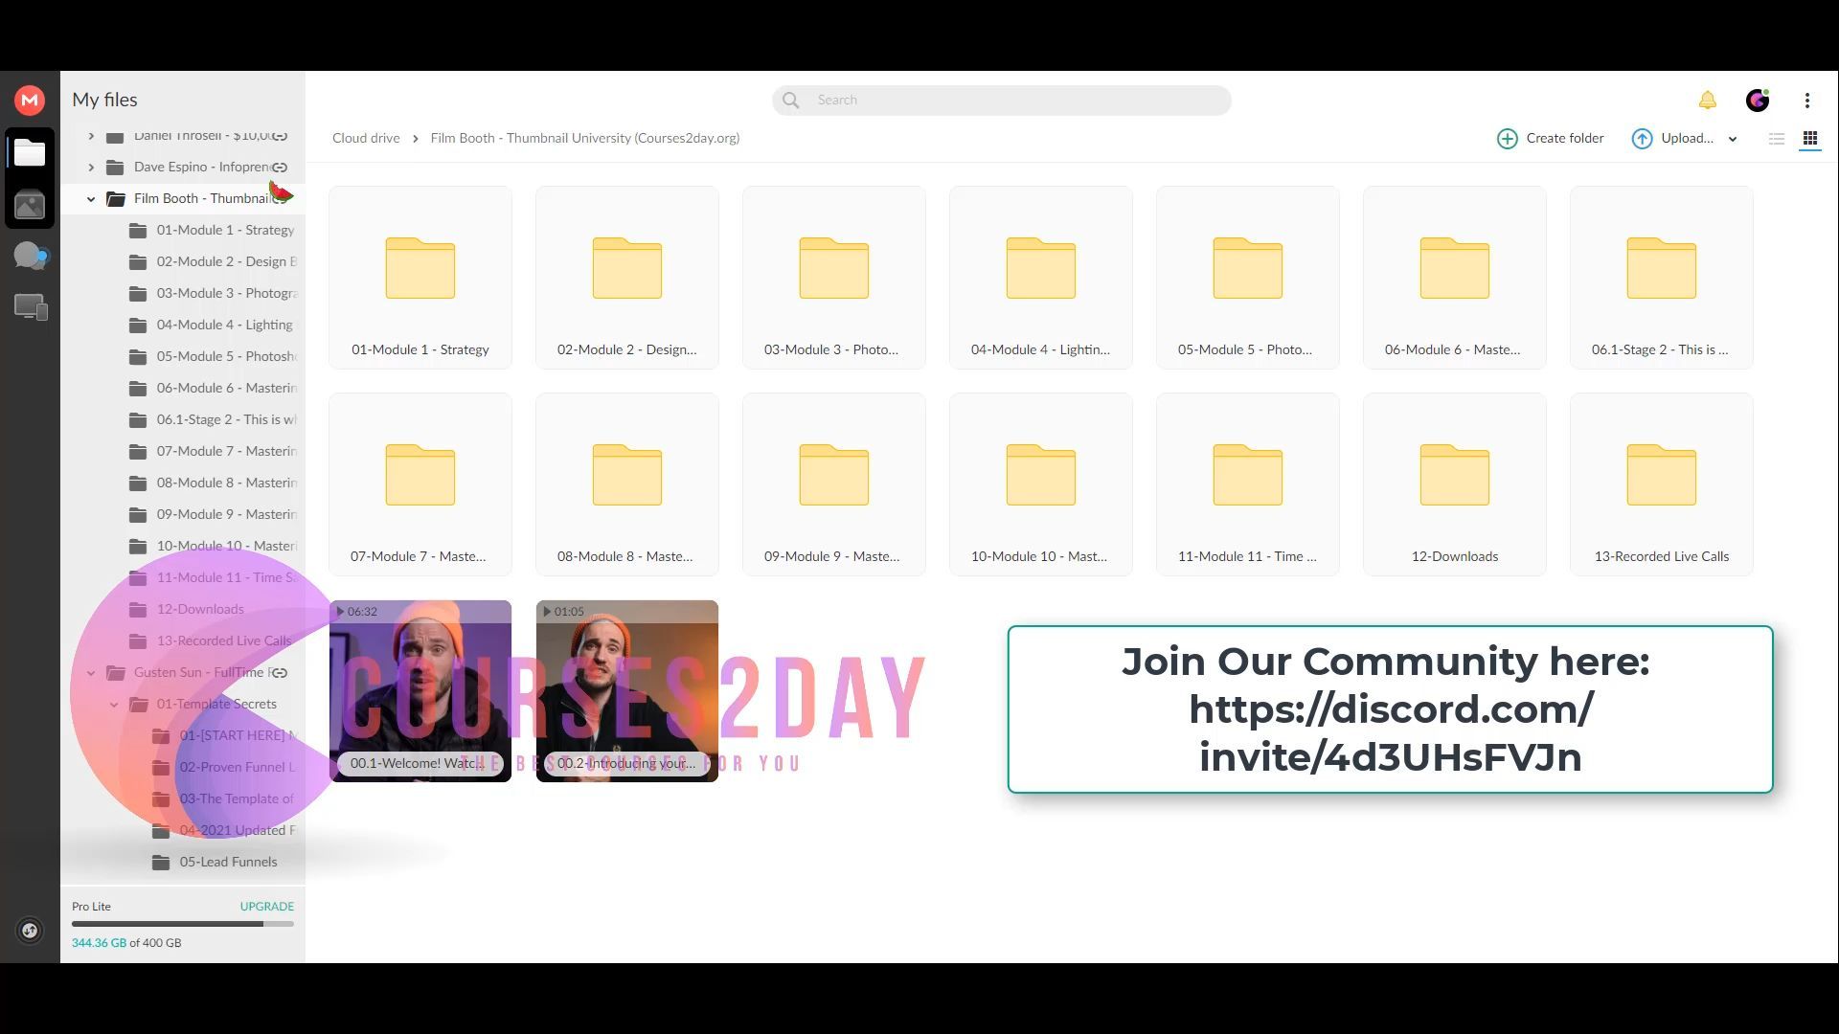Click 344.36 GB storage text
This screenshot has height=1034, width=1839.
pos(99,943)
